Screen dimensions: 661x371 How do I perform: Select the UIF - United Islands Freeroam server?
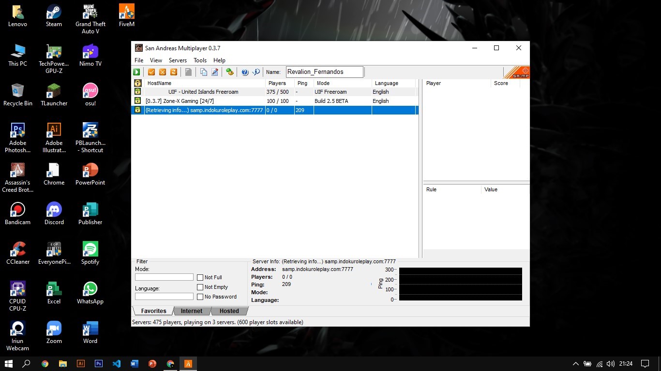coord(203,92)
